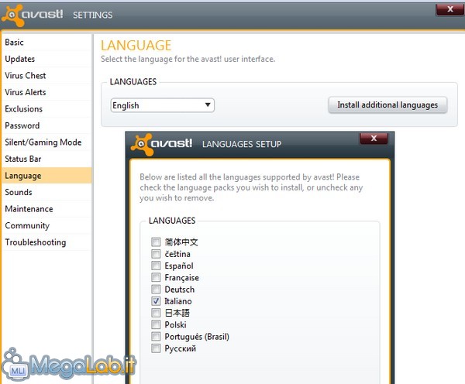Check the 日本語 language checkbox

(x=156, y=313)
